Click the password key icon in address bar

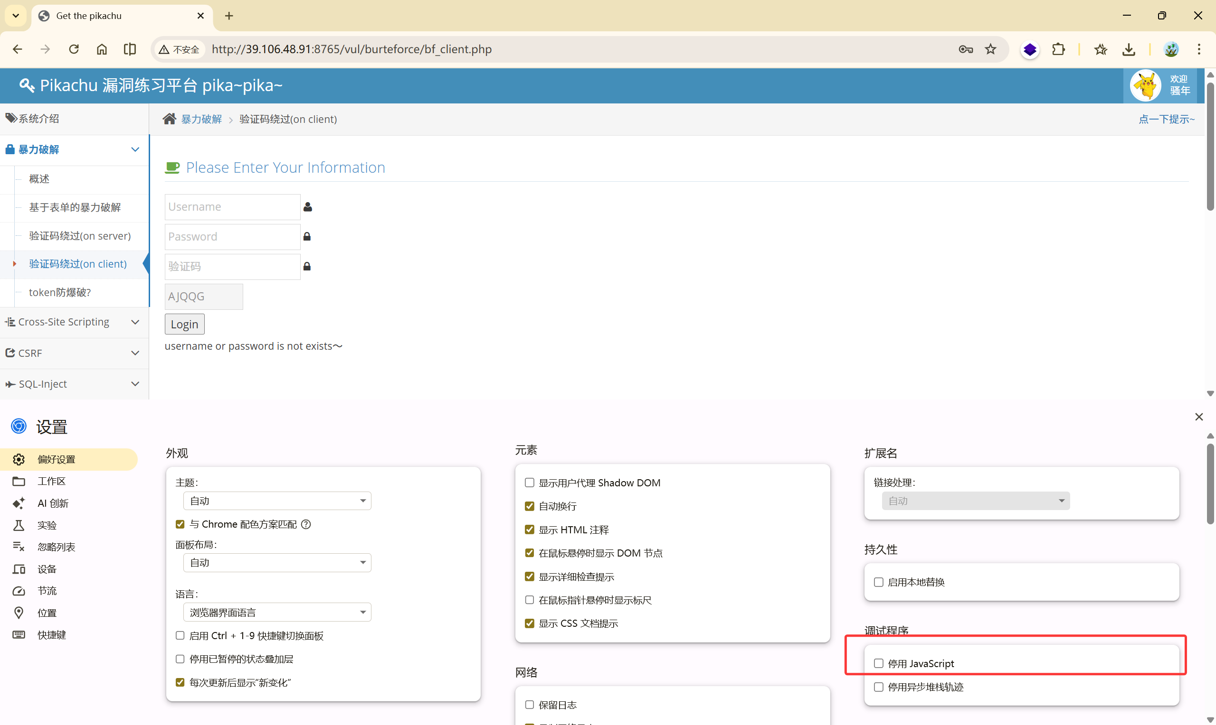965,49
